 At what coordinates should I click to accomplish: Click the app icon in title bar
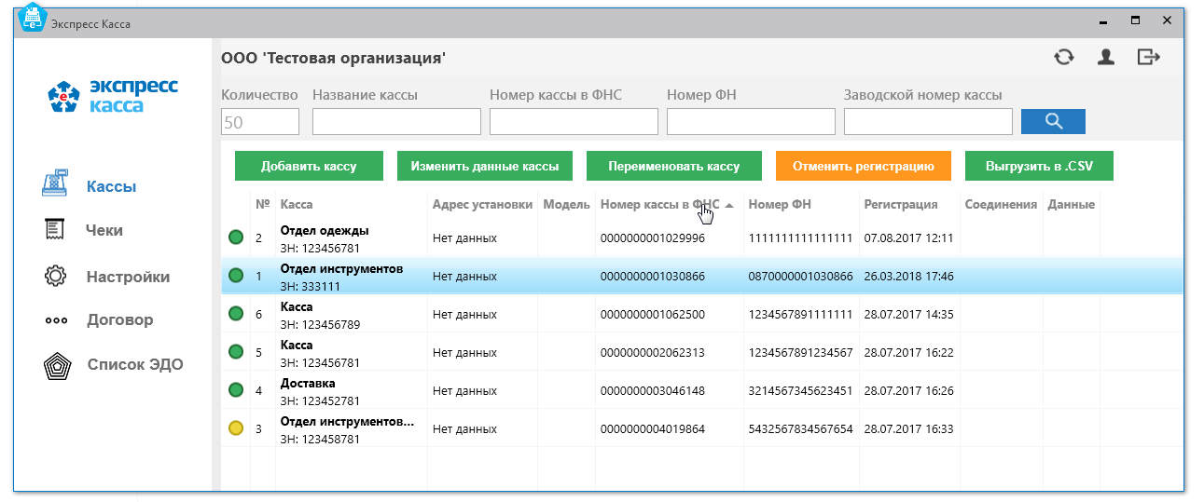click(33, 18)
